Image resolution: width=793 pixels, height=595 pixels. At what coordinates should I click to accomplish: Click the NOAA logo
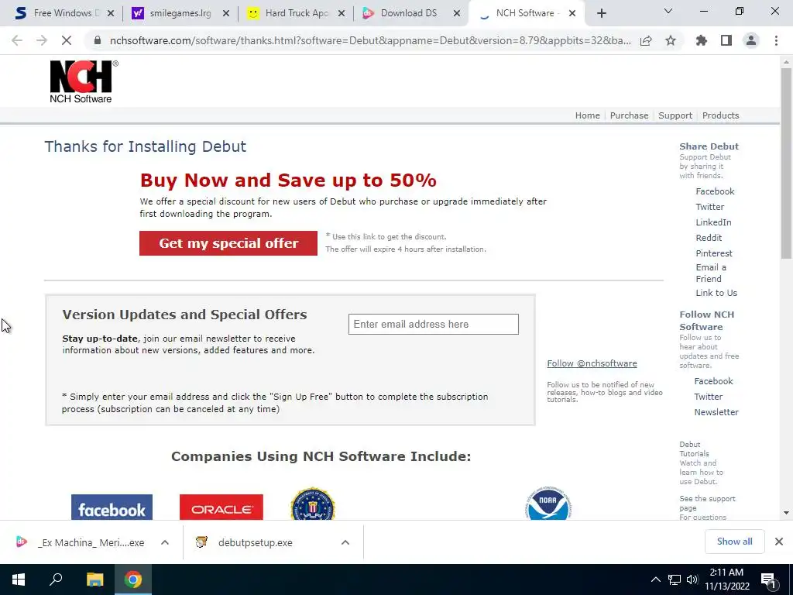(548, 504)
